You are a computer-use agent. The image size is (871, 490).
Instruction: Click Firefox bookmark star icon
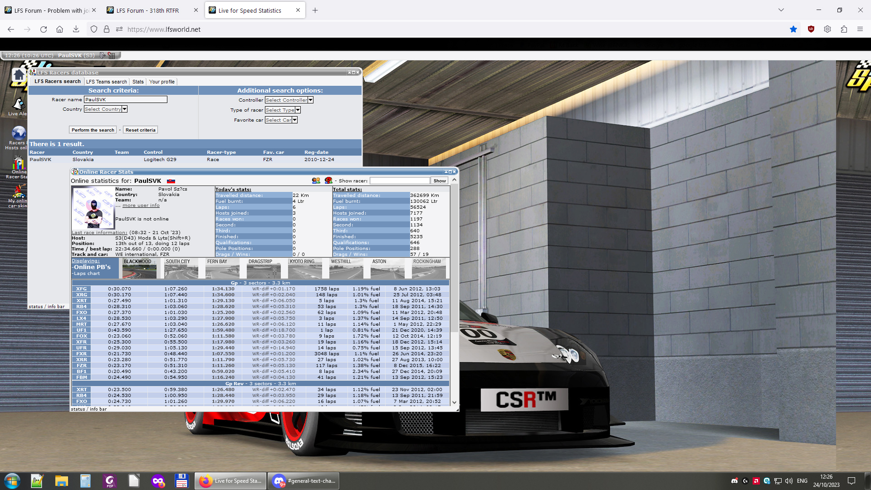pos(793,29)
